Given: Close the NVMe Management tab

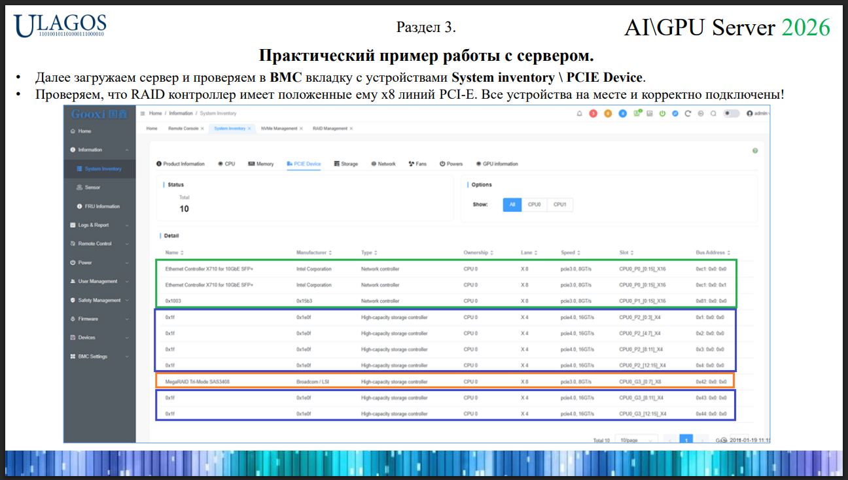Looking at the screenshot, I should click(x=301, y=128).
